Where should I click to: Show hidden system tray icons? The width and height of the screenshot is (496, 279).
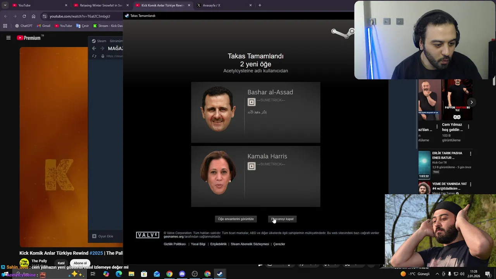click(x=437, y=274)
